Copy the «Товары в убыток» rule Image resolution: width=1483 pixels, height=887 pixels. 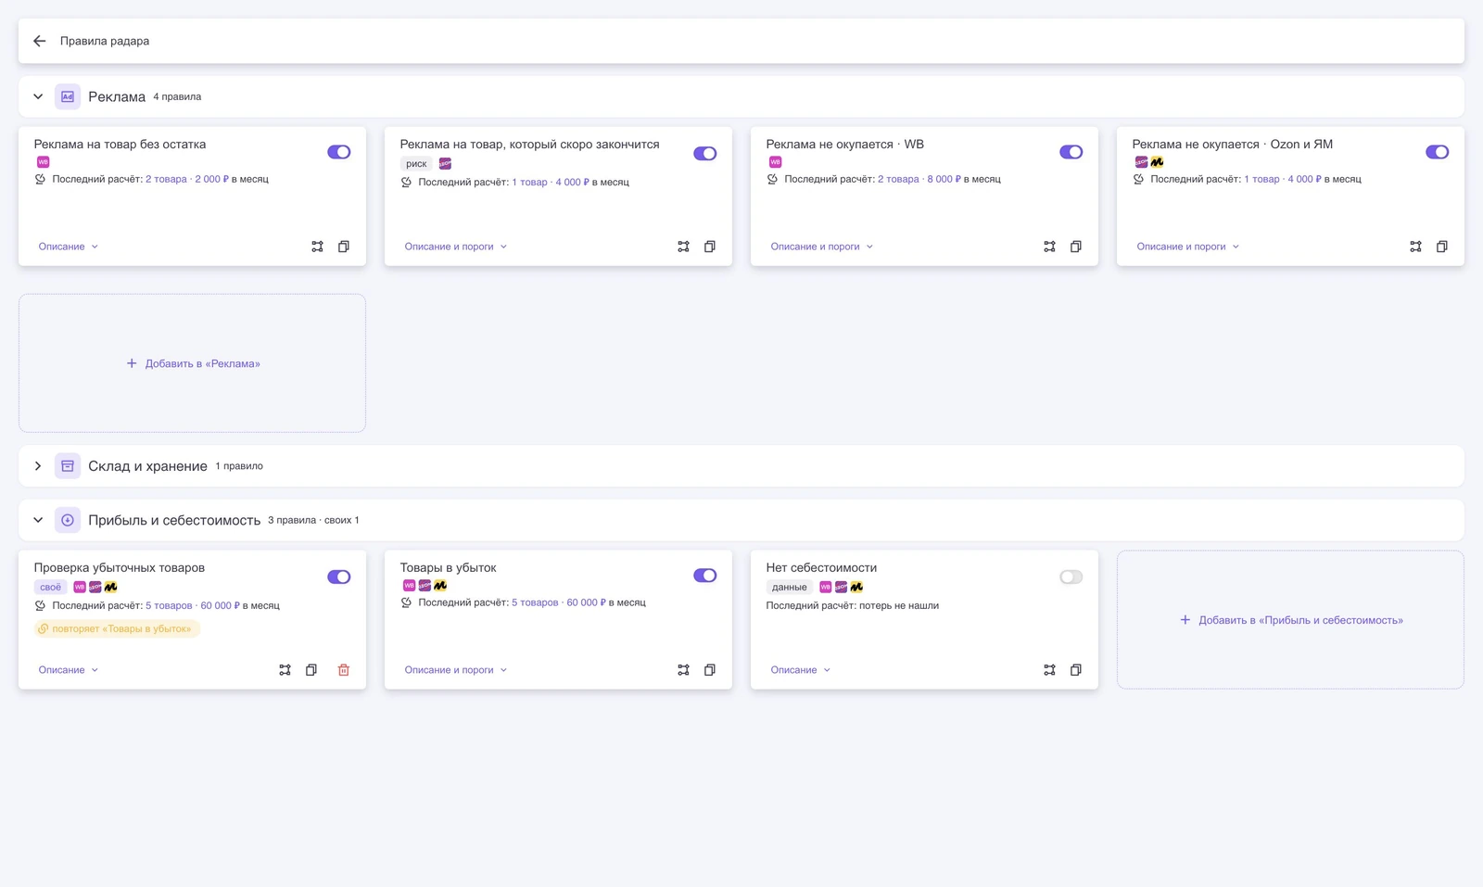[x=710, y=670]
